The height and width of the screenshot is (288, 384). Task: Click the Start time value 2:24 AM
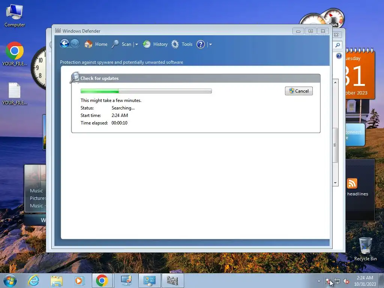coord(120,115)
